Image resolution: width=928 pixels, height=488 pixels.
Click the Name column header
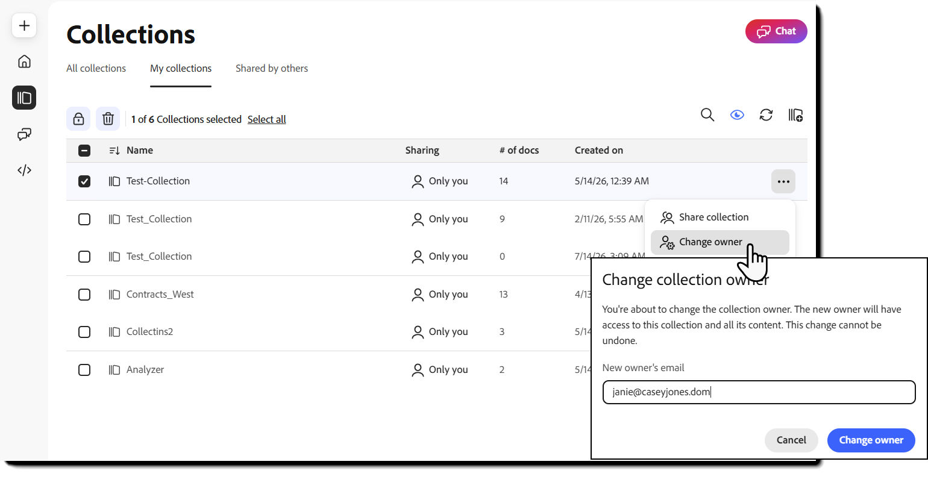(140, 151)
